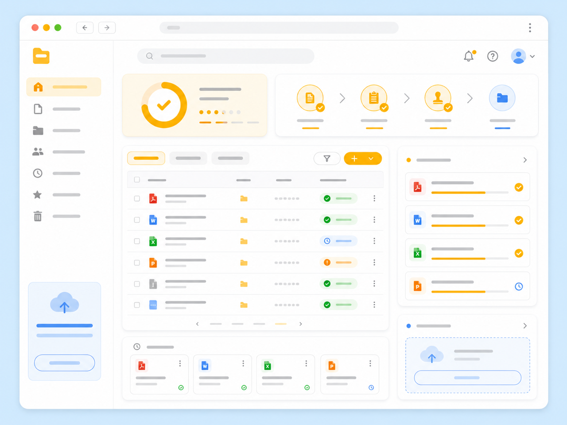Click the progress bar on Excel card
Viewport: 567px width, 425px height.
(x=470, y=259)
